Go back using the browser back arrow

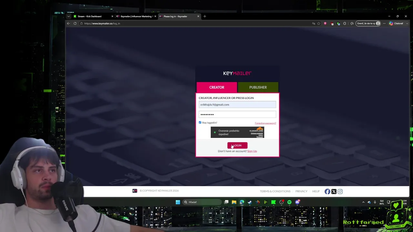(x=68, y=24)
